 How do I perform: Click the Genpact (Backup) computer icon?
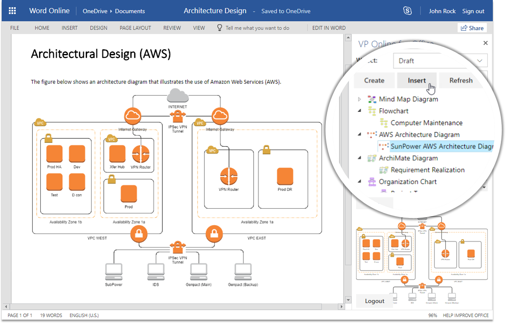pyautogui.click(x=243, y=272)
